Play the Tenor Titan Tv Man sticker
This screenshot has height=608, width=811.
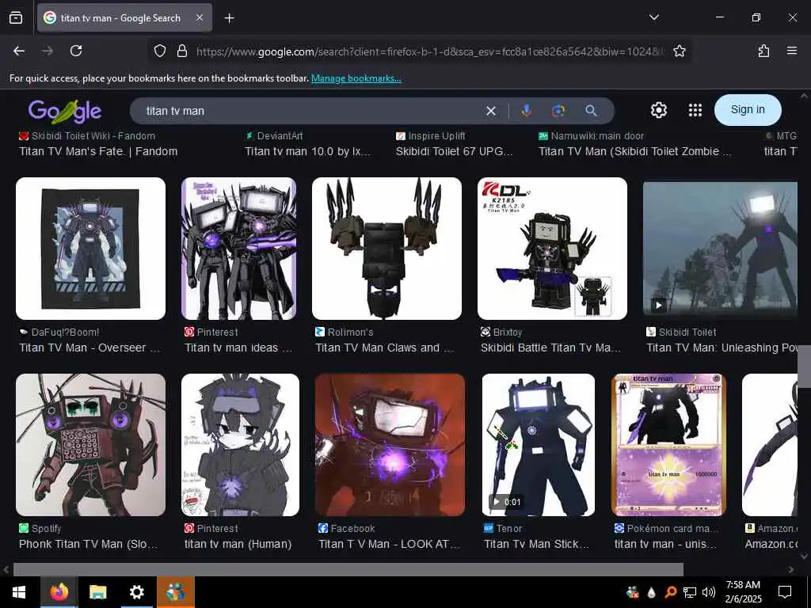[x=539, y=445]
